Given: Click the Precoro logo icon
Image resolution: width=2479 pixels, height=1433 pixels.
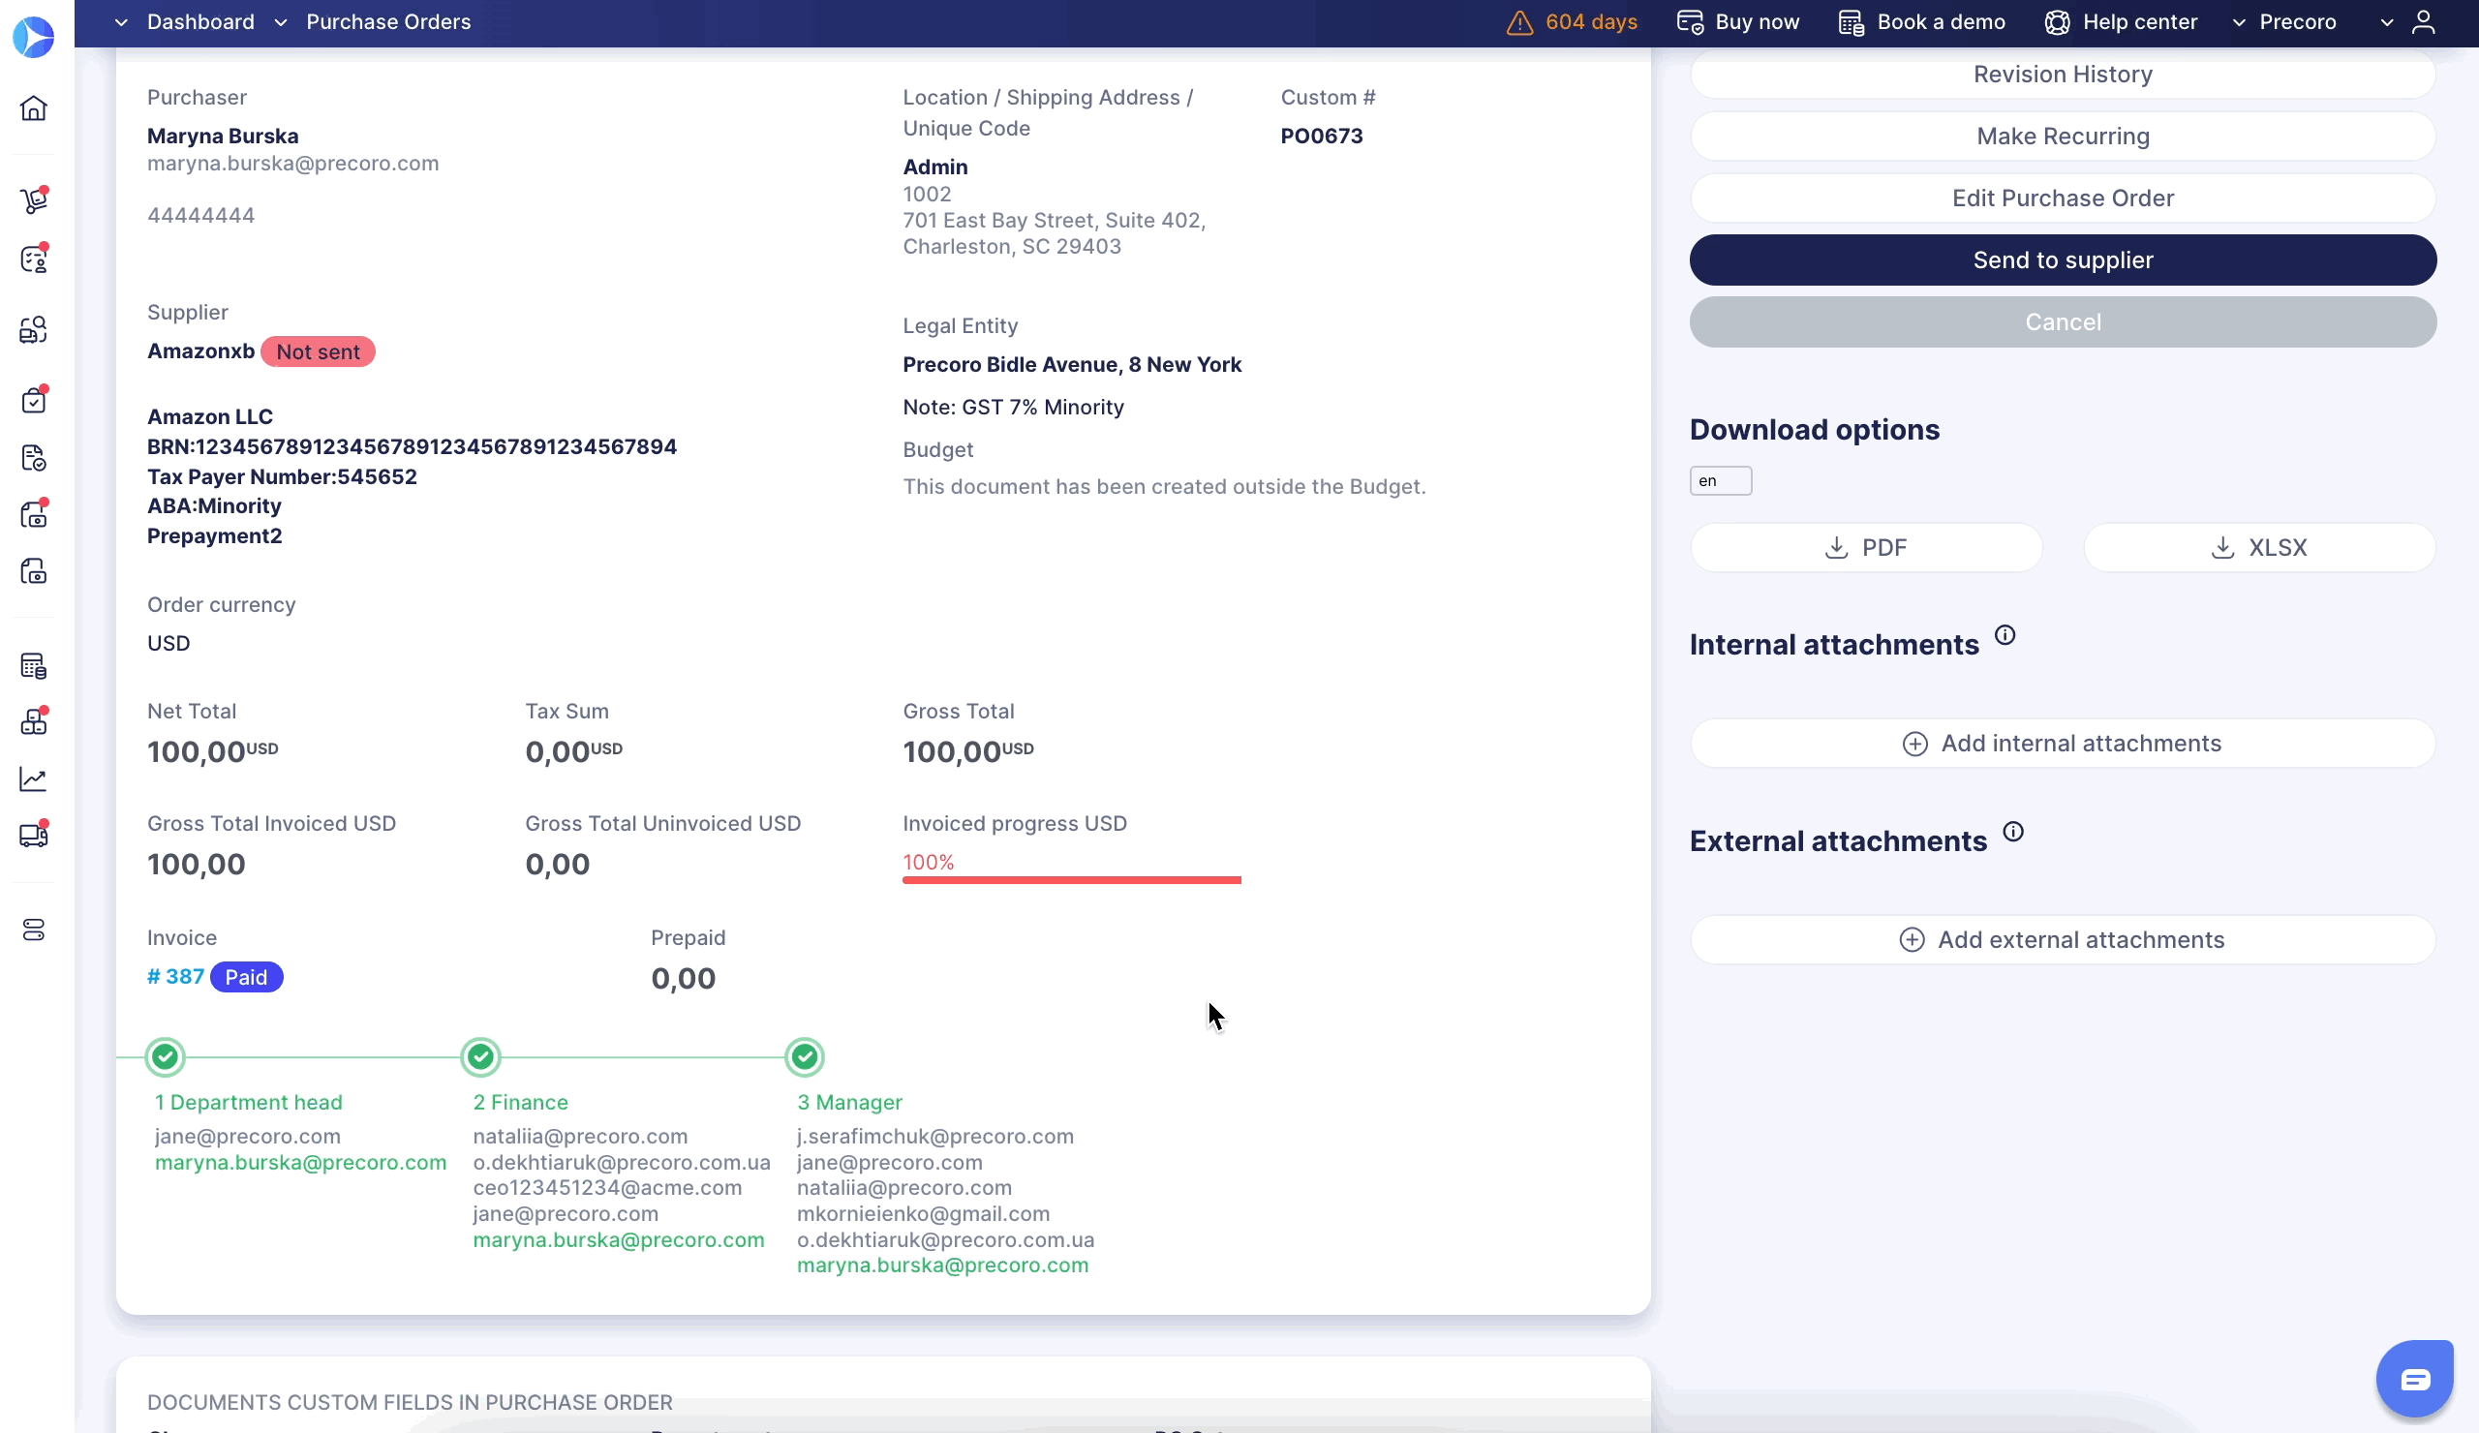Looking at the screenshot, I should 34,37.
